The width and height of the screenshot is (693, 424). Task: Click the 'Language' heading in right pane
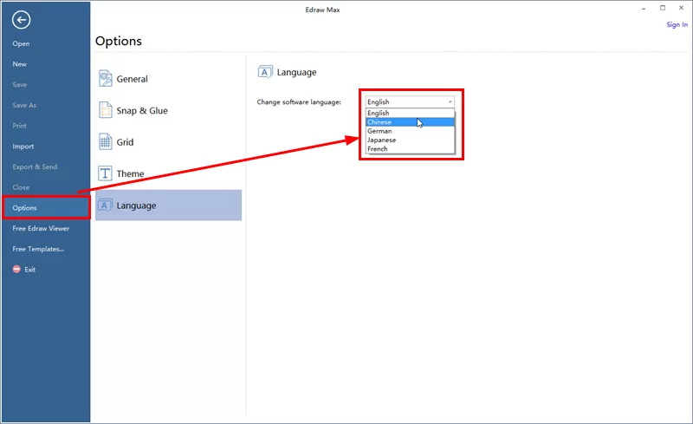point(296,72)
